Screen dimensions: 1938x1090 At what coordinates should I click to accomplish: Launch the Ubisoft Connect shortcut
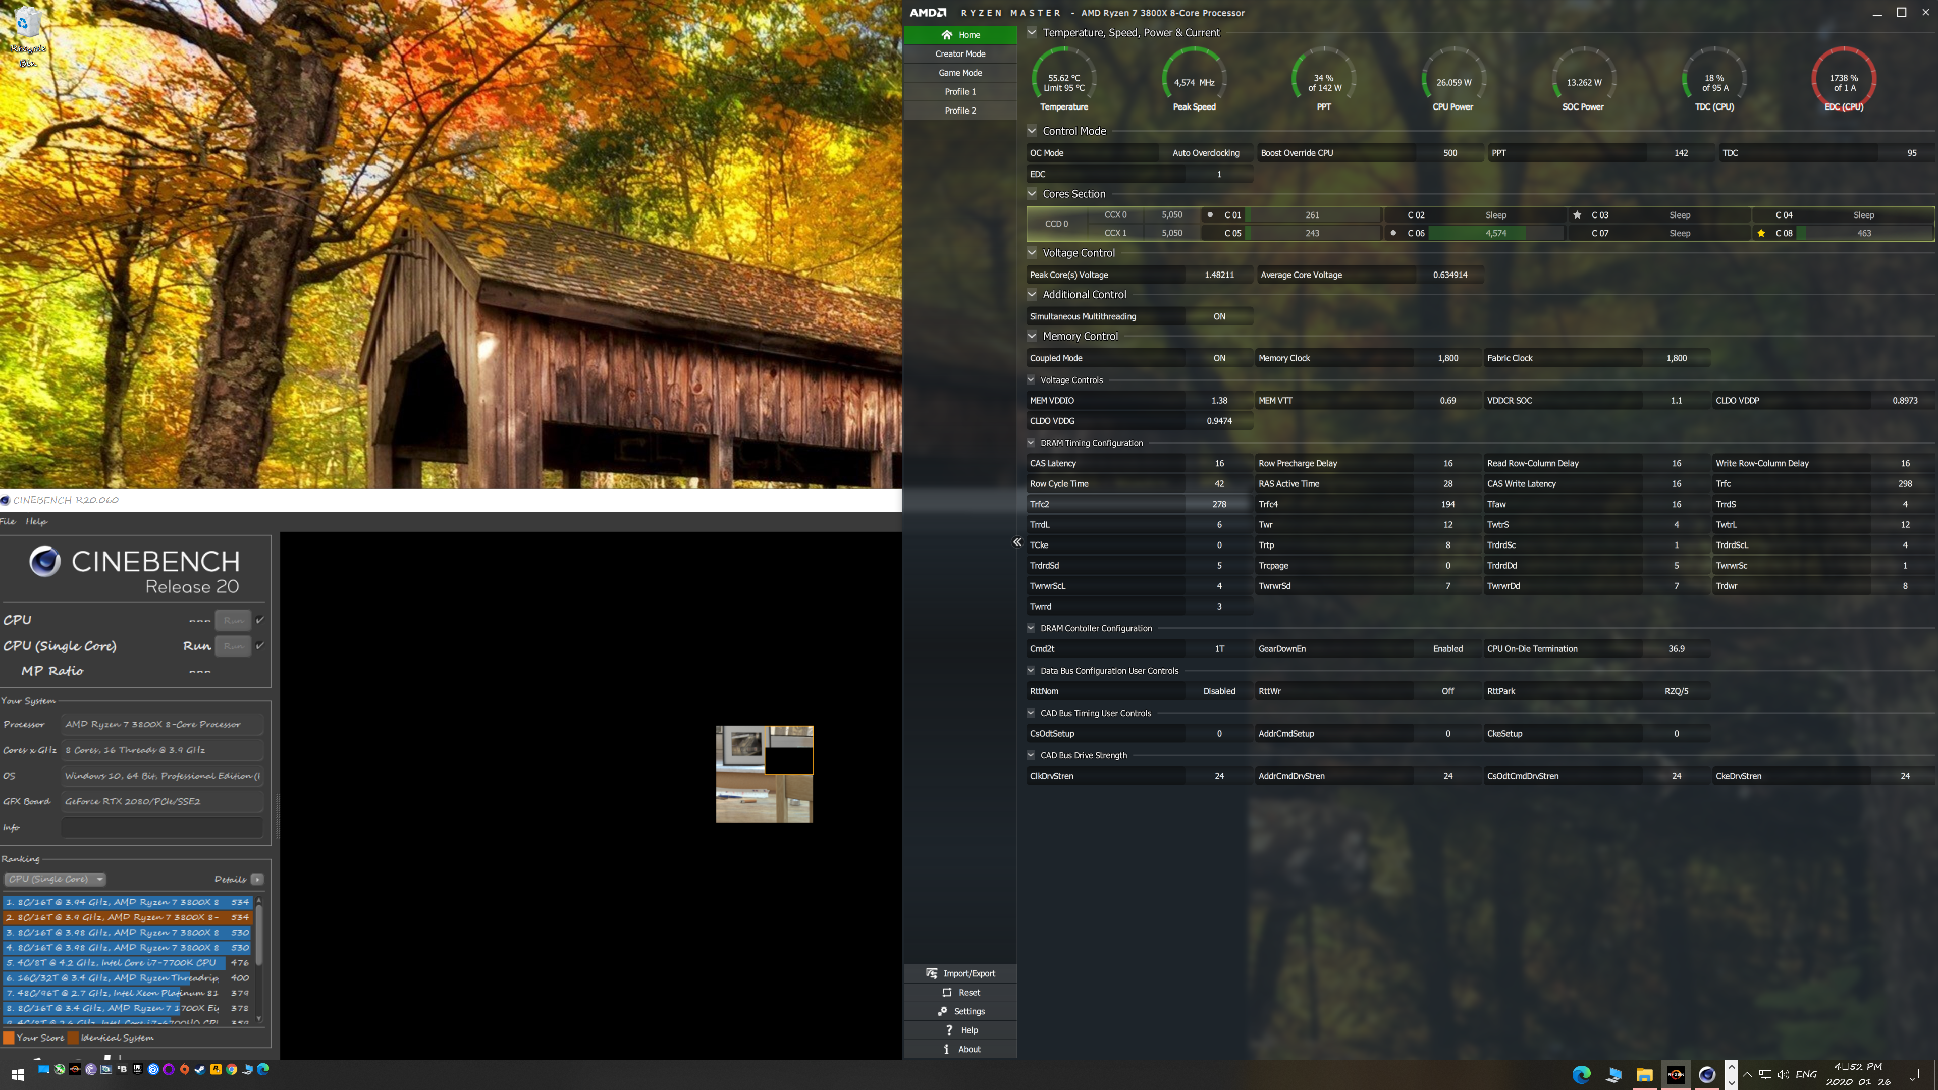(153, 1069)
